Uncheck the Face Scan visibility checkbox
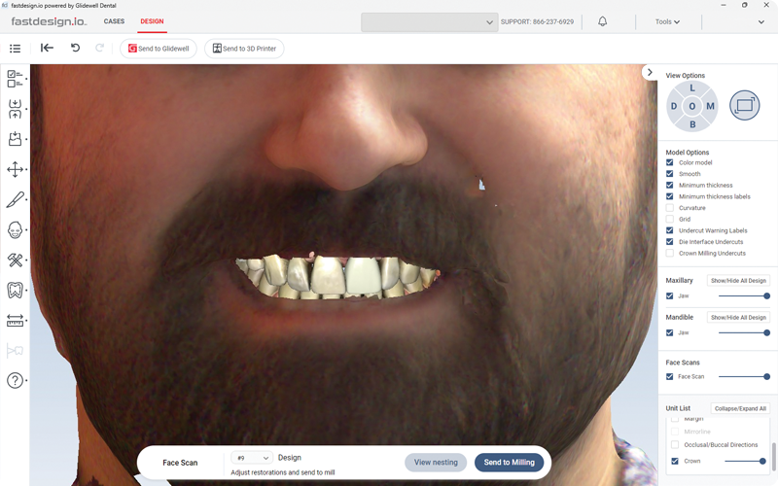Image resolution: width=778 pixels, height=486 pixels. coord(670,376)
